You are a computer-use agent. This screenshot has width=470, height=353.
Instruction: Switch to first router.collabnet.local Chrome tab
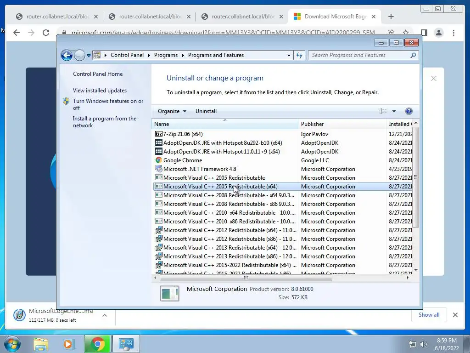pyautogui.click(x=56, y=17)
